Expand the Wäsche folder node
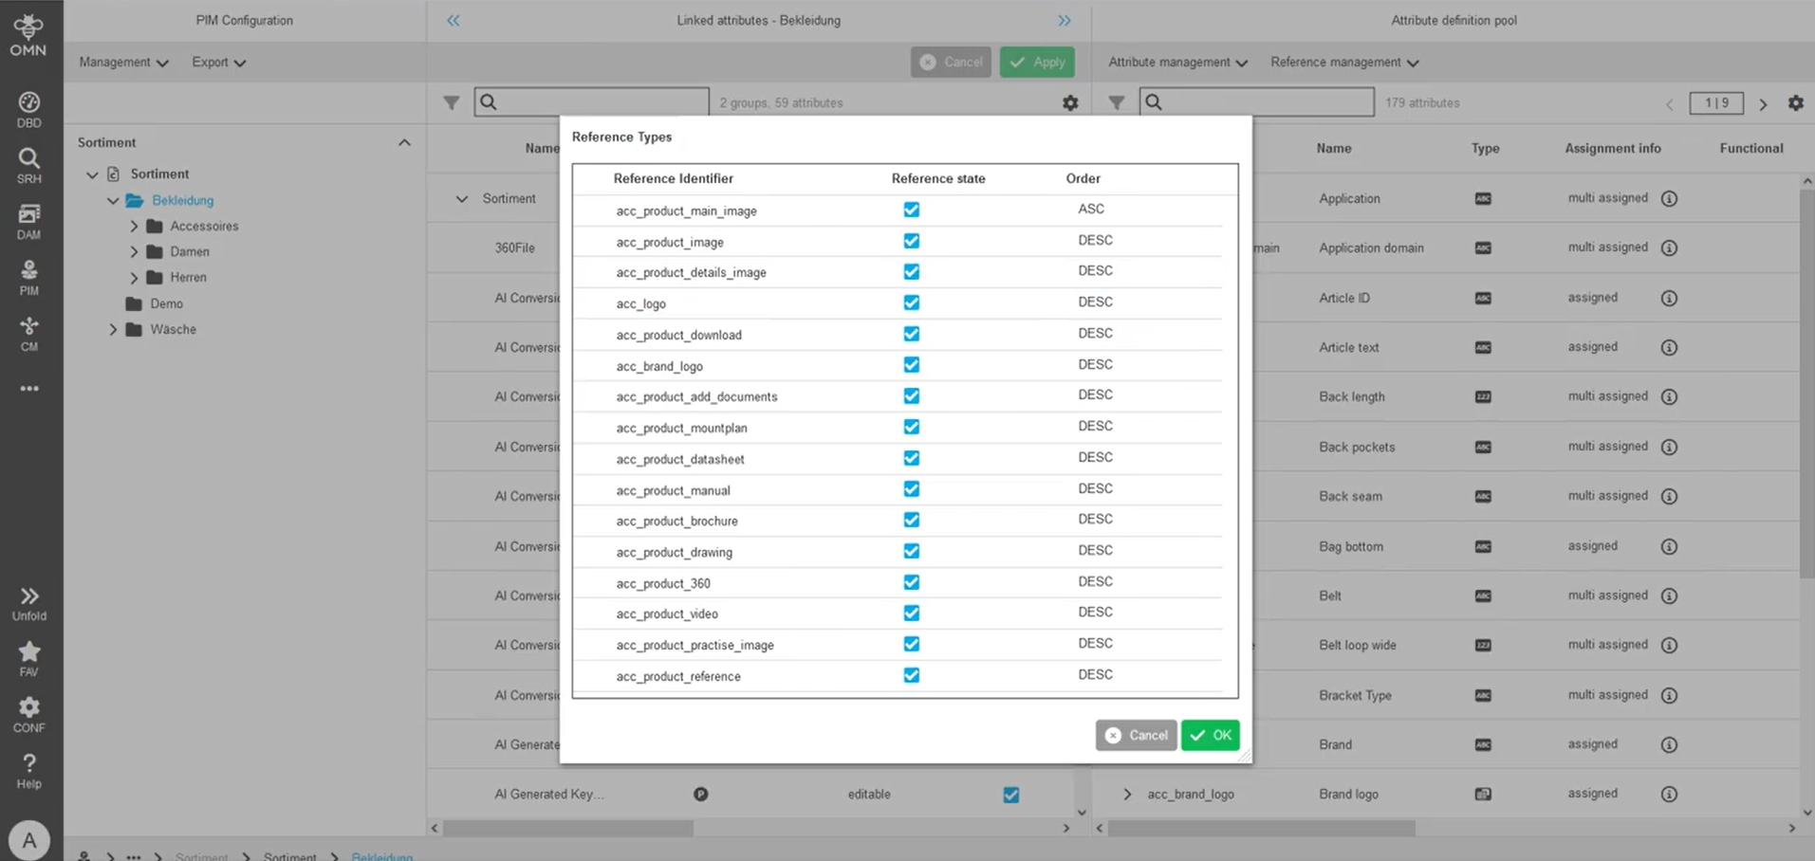Screen dimensions: 1815x861 113,329
